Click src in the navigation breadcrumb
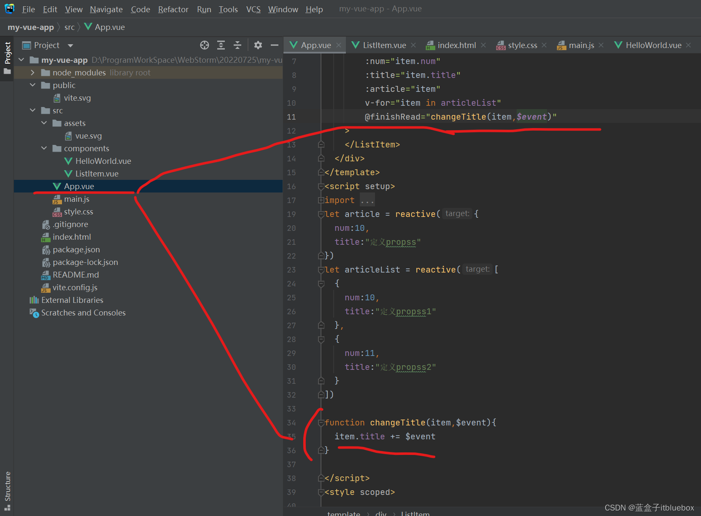701x516 pixels. pos(70,27)
